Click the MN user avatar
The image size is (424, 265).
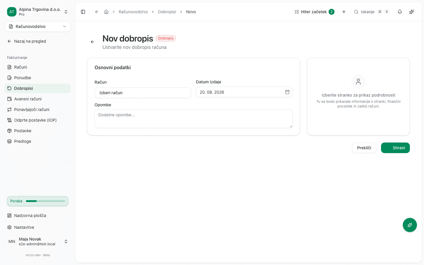tap(12, 241)
